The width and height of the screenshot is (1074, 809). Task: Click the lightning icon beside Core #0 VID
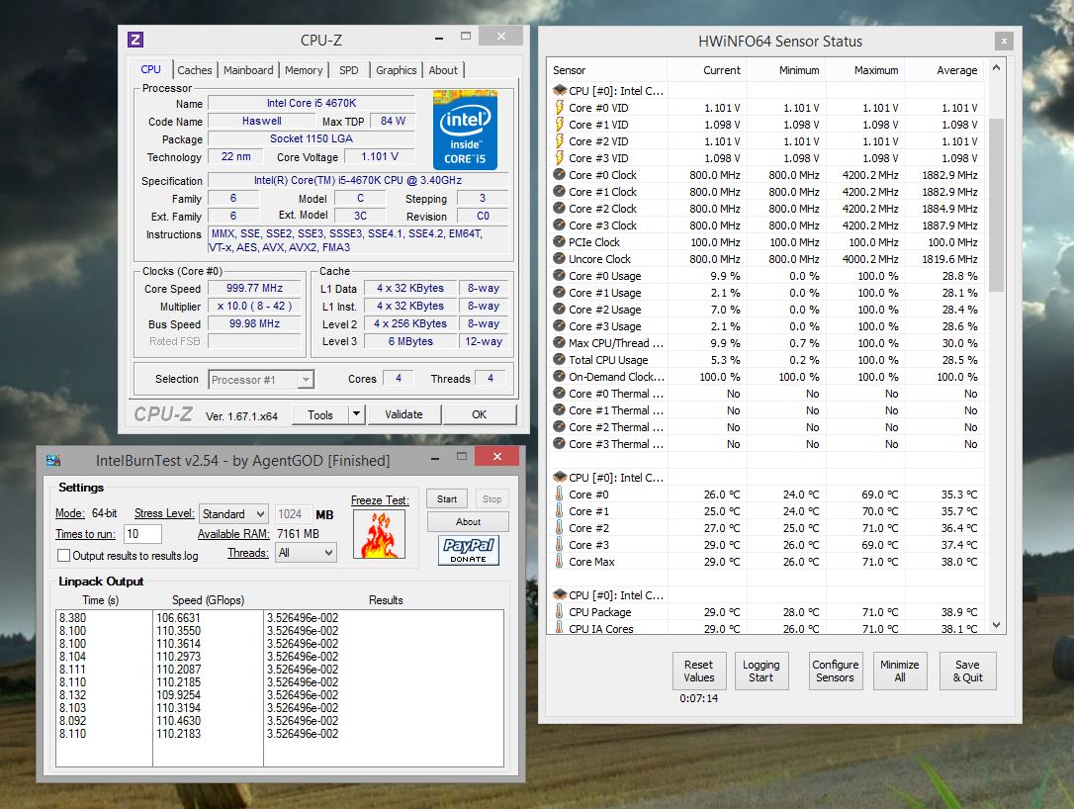pyautogui.click(x=560, y=108)
